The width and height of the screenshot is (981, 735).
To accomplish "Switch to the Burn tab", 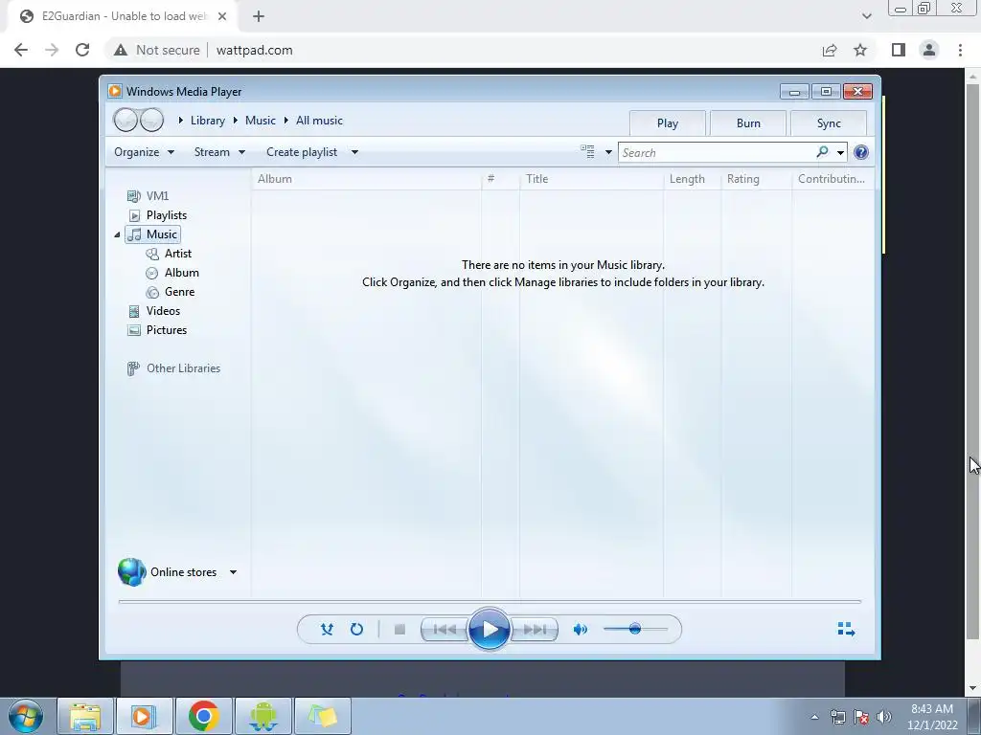I will click(x=748, y=123).
